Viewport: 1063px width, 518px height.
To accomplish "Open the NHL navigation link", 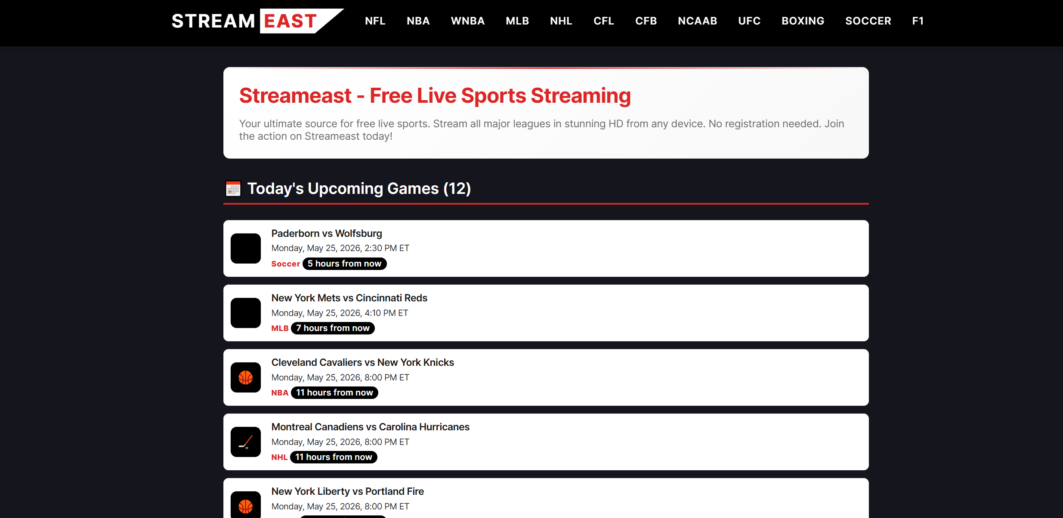I will pos(561,21).
